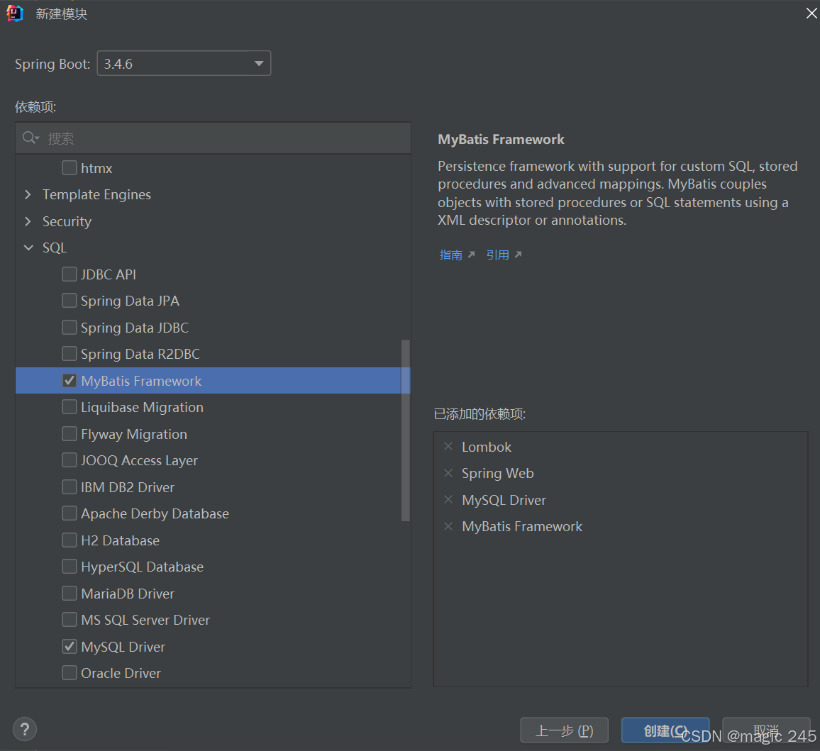820x751 pixels.
Task: Tick the Spring Data JPA checkbox
Action: [x=69, y=301]
